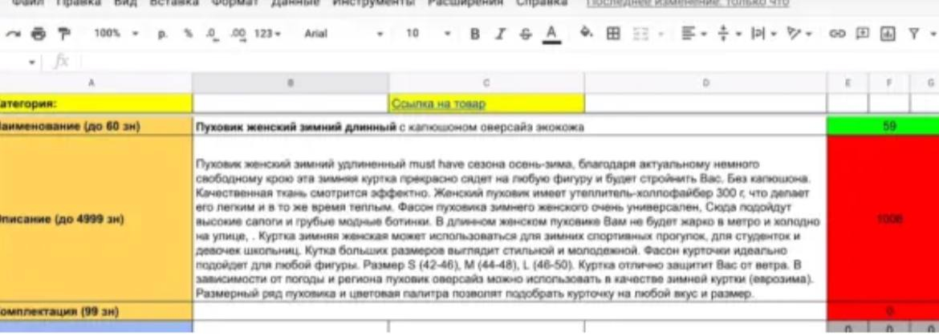Open the Файл menu
Image resolution: width=939 pixels, height=336 pixels.
28,3
